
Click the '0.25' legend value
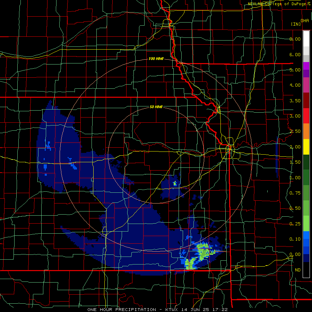[295, 224]
